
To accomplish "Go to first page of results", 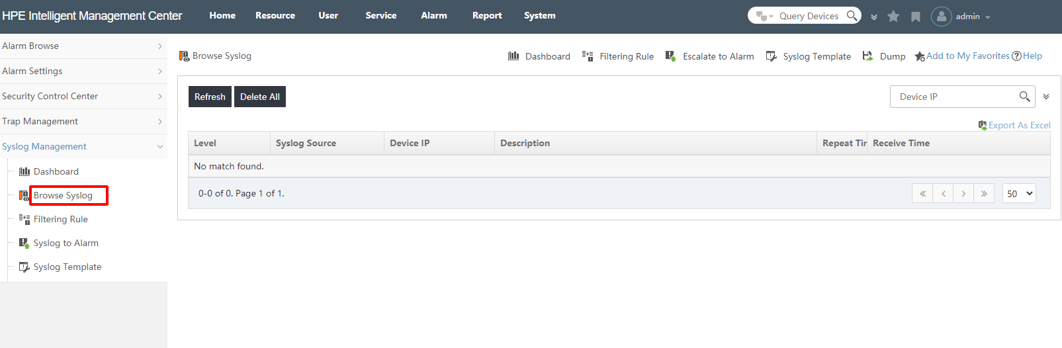I will (x=922, y=194).
